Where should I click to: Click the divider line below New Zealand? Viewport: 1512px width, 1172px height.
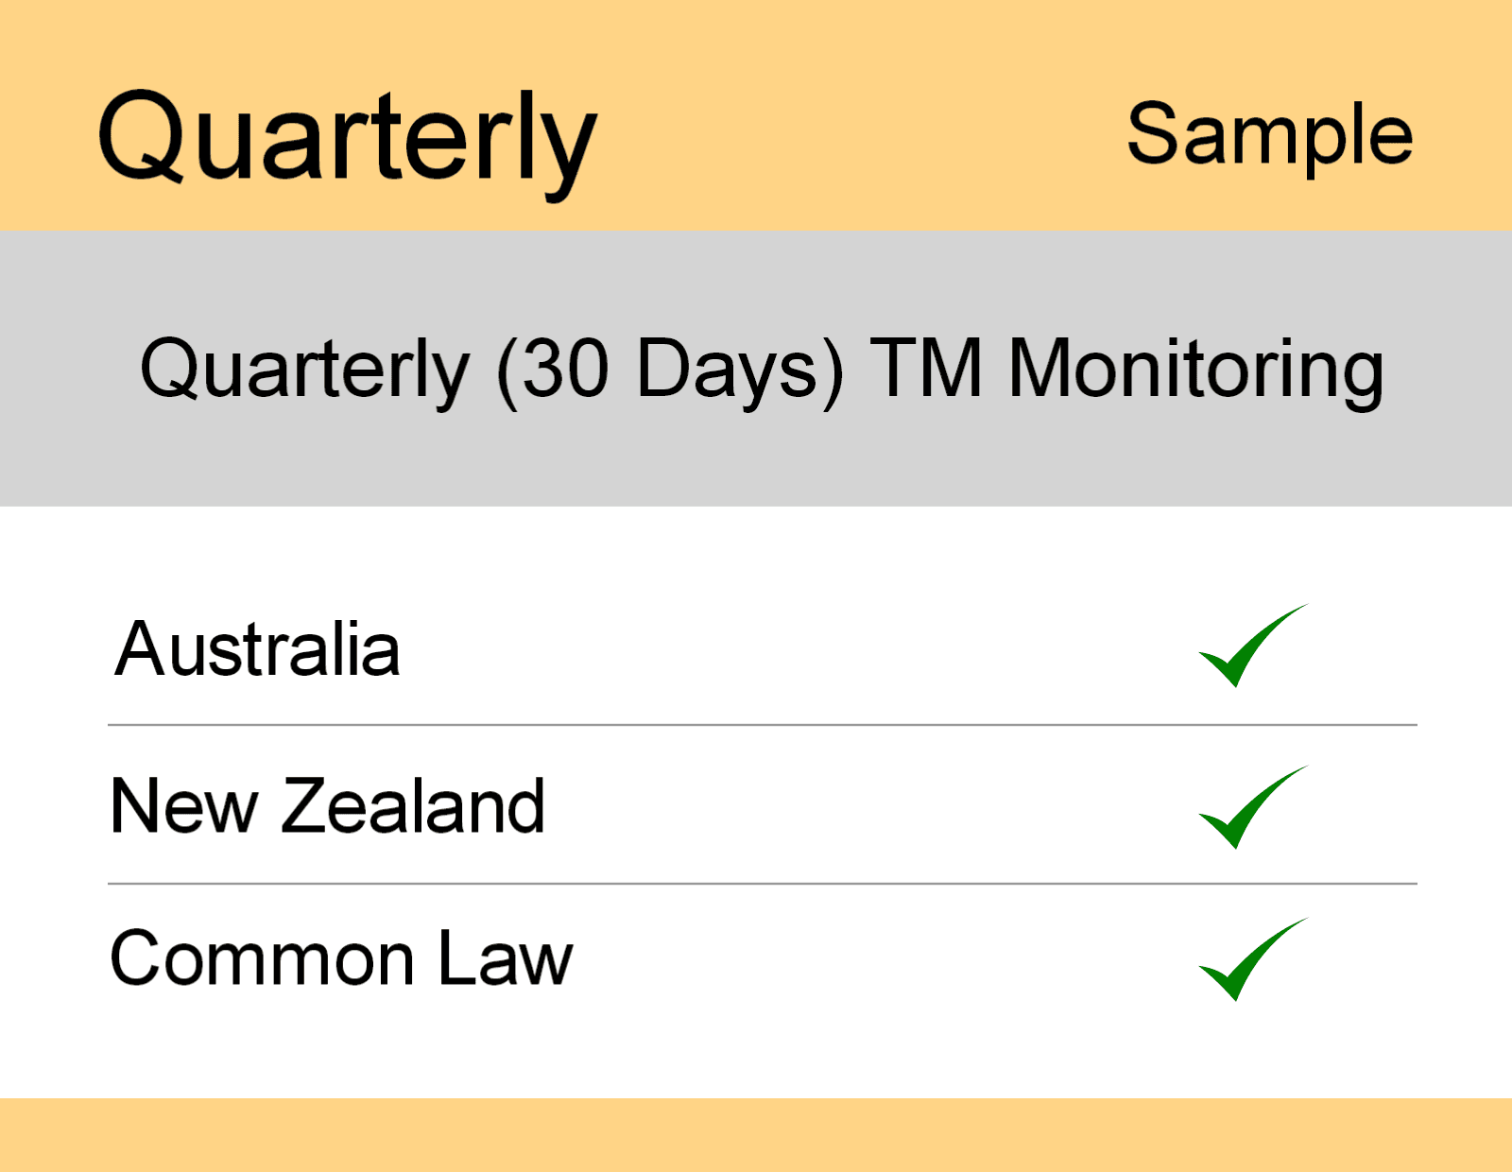tap(762, 884)
